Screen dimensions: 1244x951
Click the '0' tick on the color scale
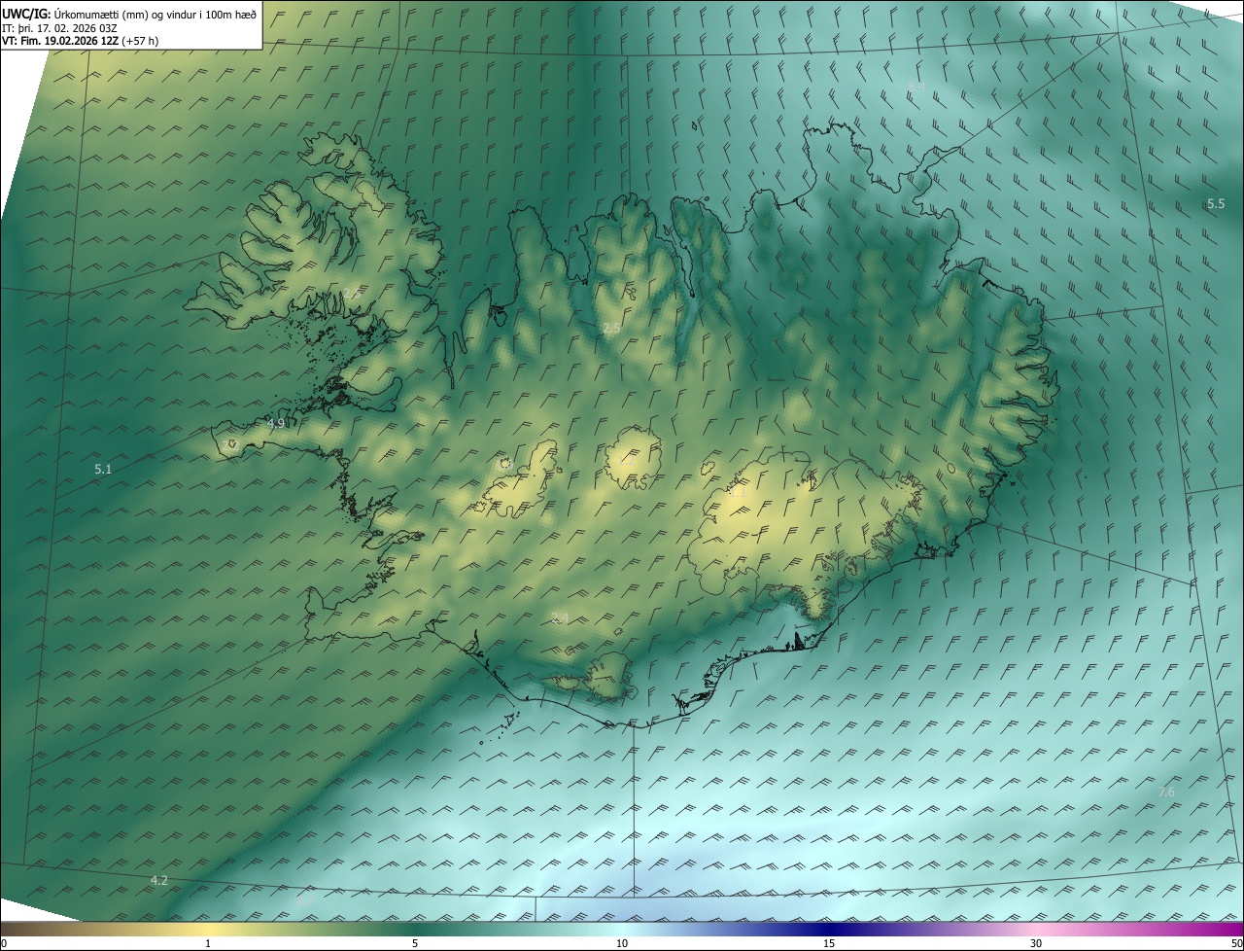point(4,943)
